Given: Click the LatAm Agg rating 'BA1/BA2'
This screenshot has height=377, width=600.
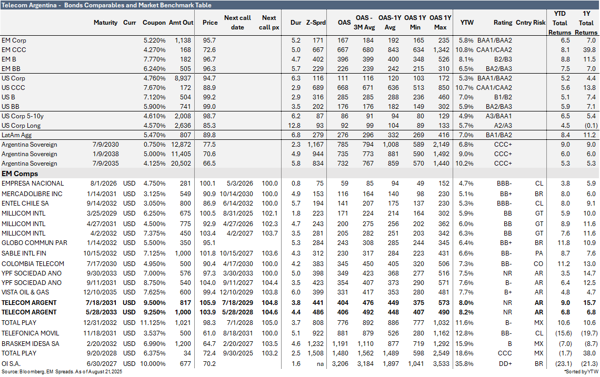Looking at the screenshot, I should 498,135.
